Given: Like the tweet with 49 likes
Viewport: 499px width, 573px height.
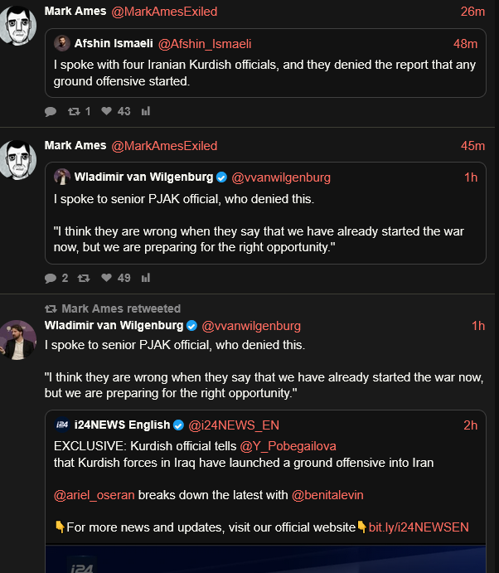Looking at the screenshot, I should (x=106, y=278).
